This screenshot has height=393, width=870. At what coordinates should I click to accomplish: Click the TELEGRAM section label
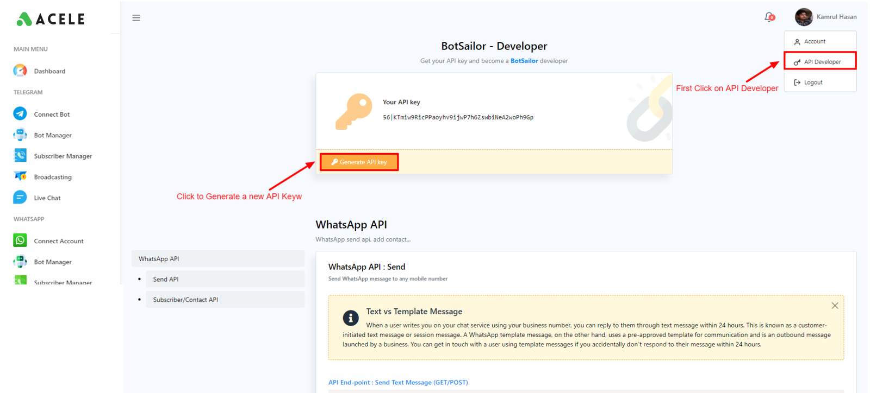click(28, 92)
